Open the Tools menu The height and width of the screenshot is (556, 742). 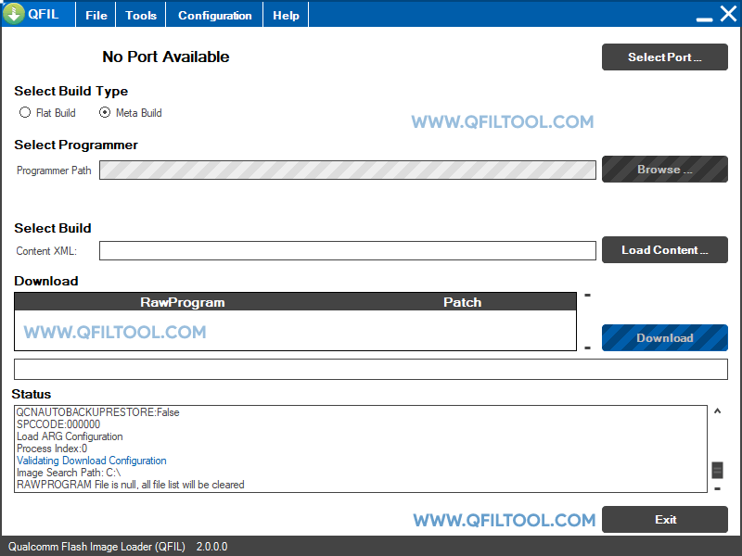(140, 14)
